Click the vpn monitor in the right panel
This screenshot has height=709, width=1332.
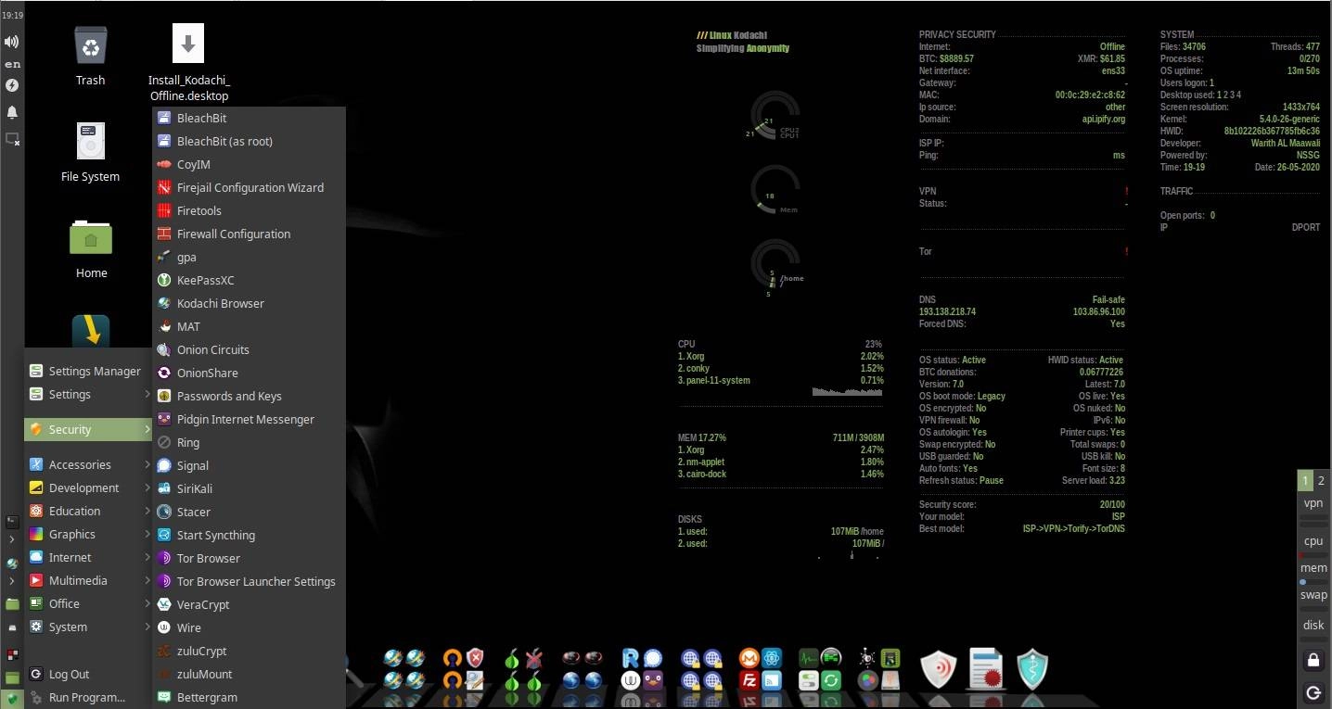[x=1313, y=503]
